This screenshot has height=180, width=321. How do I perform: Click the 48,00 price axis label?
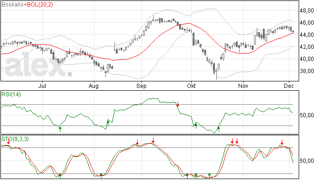tap(307, 11)
